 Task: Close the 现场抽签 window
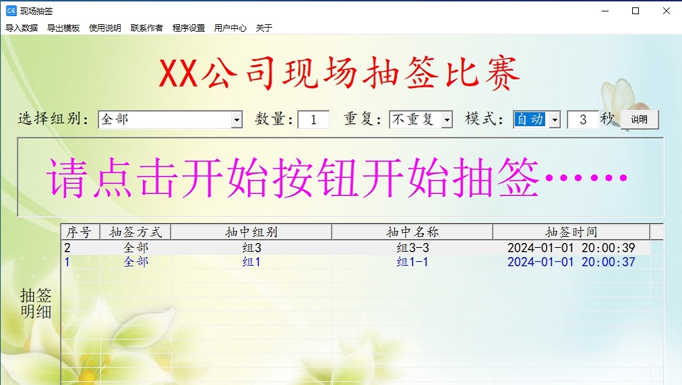pyautogui.click(x=666, y=11)
